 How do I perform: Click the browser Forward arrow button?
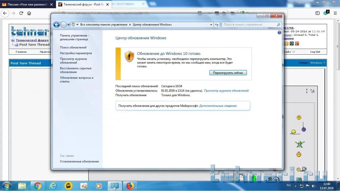pos(13,13)
